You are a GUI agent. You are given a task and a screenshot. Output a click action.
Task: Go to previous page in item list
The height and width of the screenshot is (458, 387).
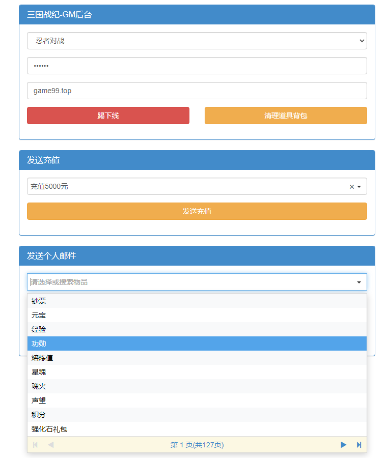tap(51, 445)
